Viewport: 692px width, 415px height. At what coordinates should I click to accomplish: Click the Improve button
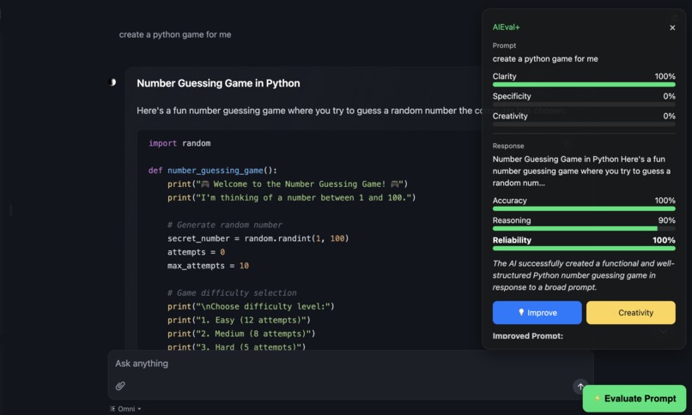(x=537, y=313)
